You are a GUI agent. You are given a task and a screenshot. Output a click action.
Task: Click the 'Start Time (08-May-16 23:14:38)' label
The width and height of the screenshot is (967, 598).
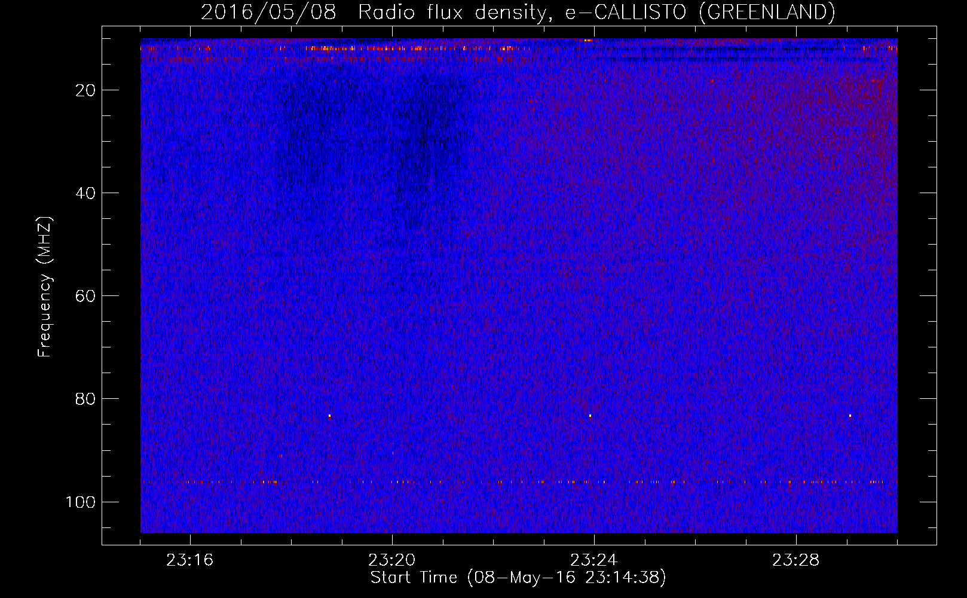518,578
